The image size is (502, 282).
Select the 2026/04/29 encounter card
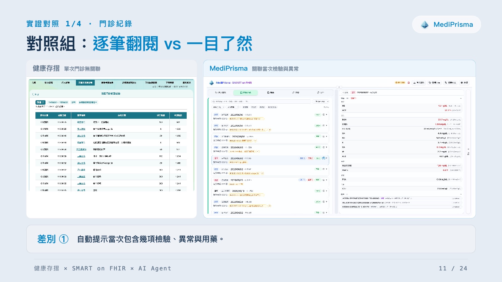point(270,204)
